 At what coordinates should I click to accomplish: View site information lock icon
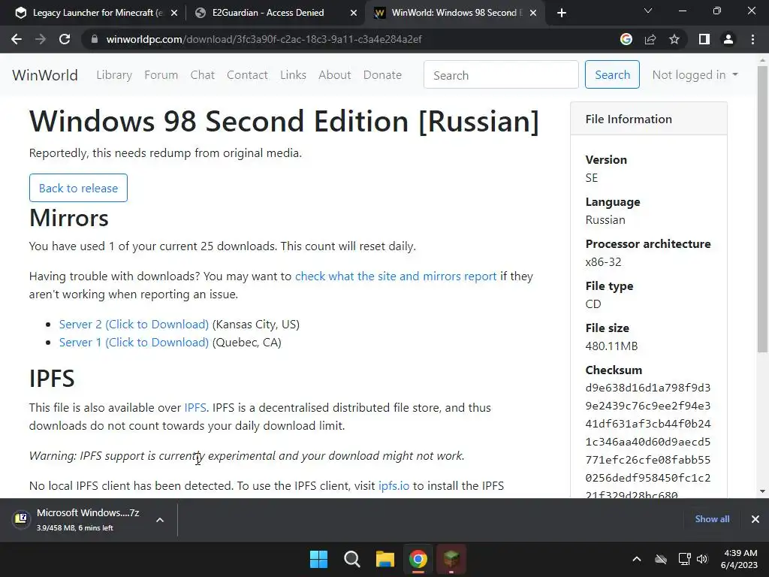pos(95,39)
